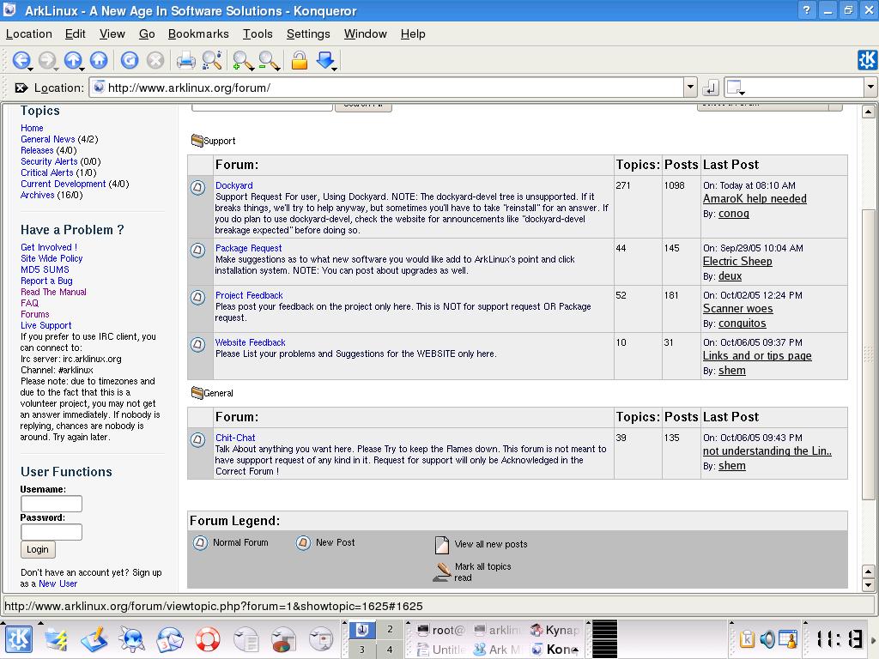This screenshot has height=659, width=879.
Task: Click the Password input field
Action: (x=51, y=532)
